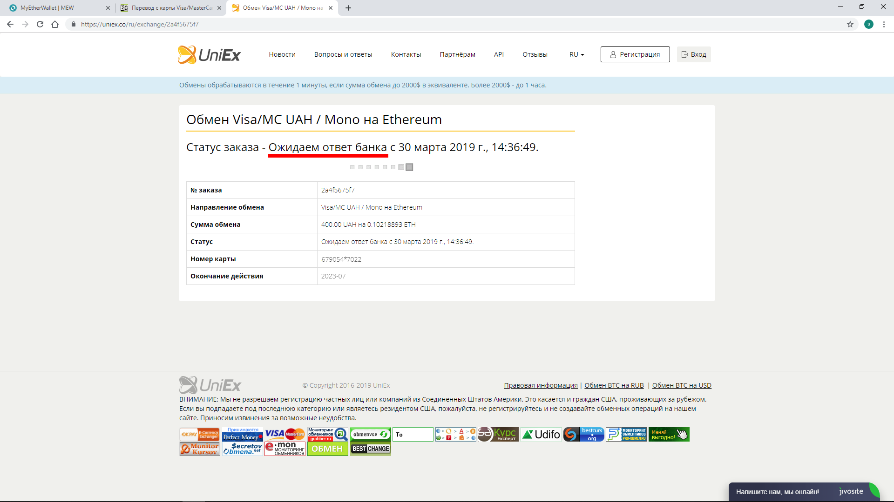The height and width of the screenshot is (502, 894).
Task: Open the Новости menu item
Action: click(282, 54)
